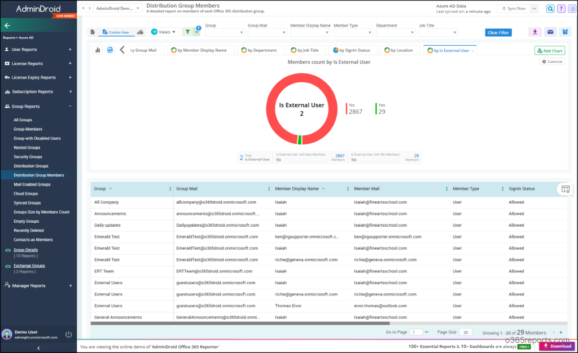Click the Demo User avatar
The image size is (578, 353).
click(7, 334)
